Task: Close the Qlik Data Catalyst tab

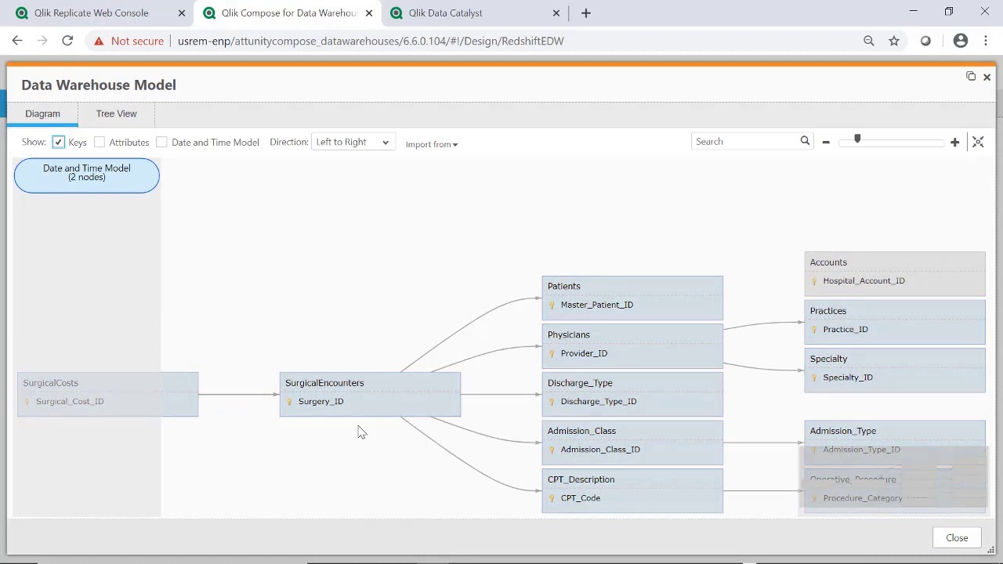Action: pos(556,13)
